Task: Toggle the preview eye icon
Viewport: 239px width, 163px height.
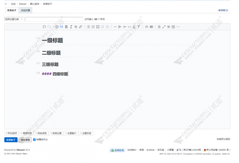Action: tap(169, 27)
